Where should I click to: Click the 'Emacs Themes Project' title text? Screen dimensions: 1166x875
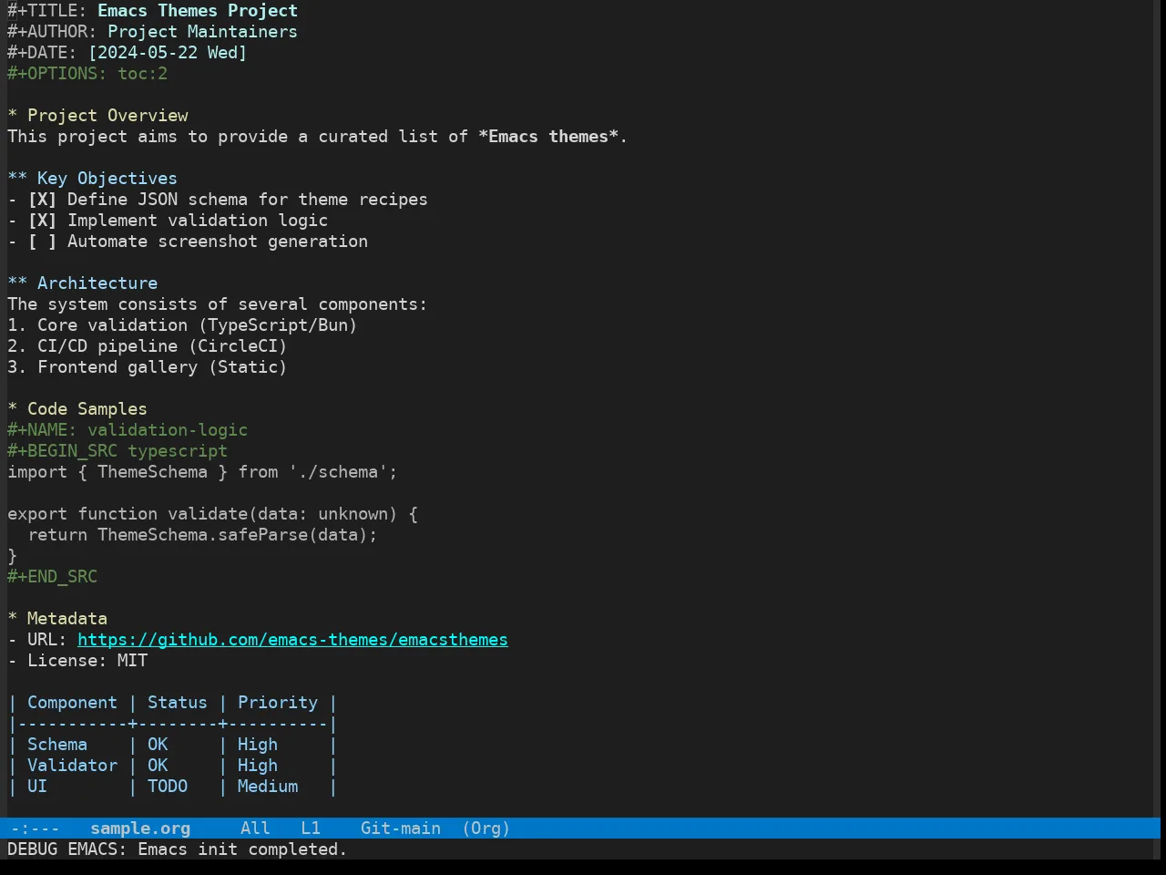[x=198, y=11]
